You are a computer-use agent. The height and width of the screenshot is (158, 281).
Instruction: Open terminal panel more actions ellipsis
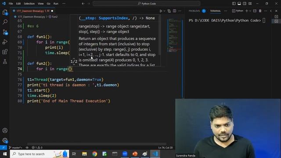point(265,11)
